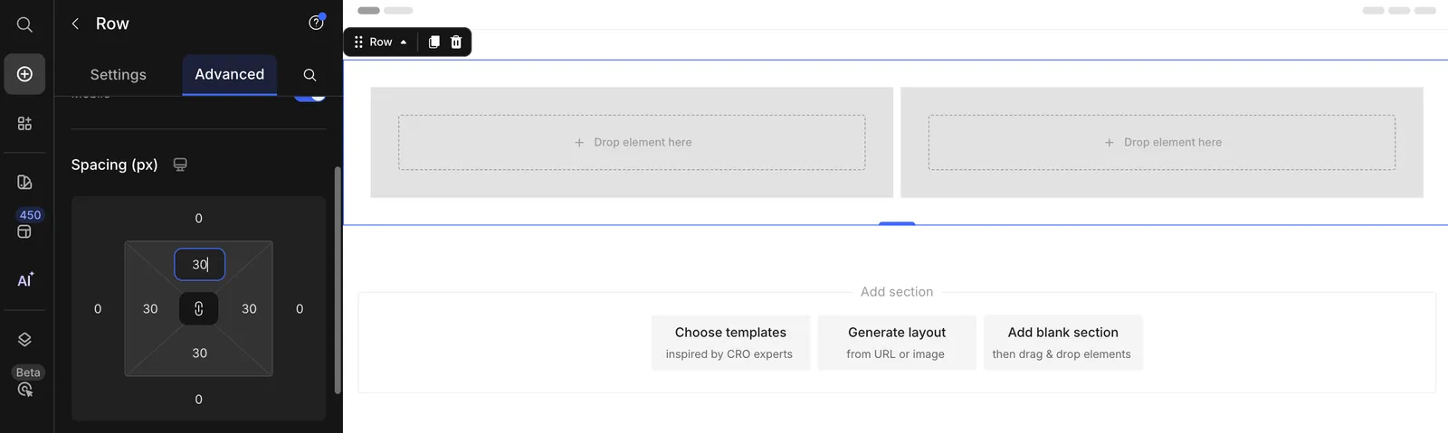The image size is (1448, 433).
Task: Duplicate the Row with copy icon
Action: coord(434,42)
